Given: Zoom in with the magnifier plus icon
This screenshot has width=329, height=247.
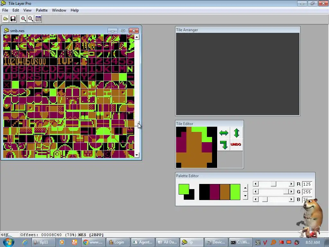Looking at the screenshot, I should [23, 19].
